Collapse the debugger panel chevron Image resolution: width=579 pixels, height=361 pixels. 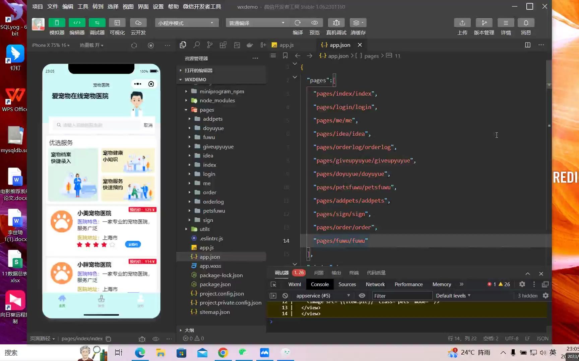tap(528, 273)
